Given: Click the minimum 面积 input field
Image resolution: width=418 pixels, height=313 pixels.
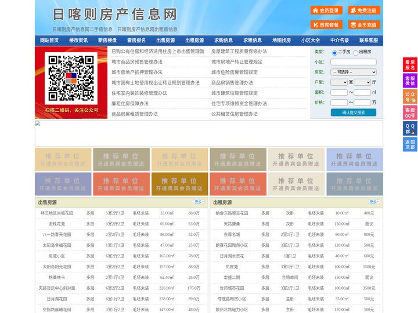Looking at the screenshot, I should tap(339, 92).
